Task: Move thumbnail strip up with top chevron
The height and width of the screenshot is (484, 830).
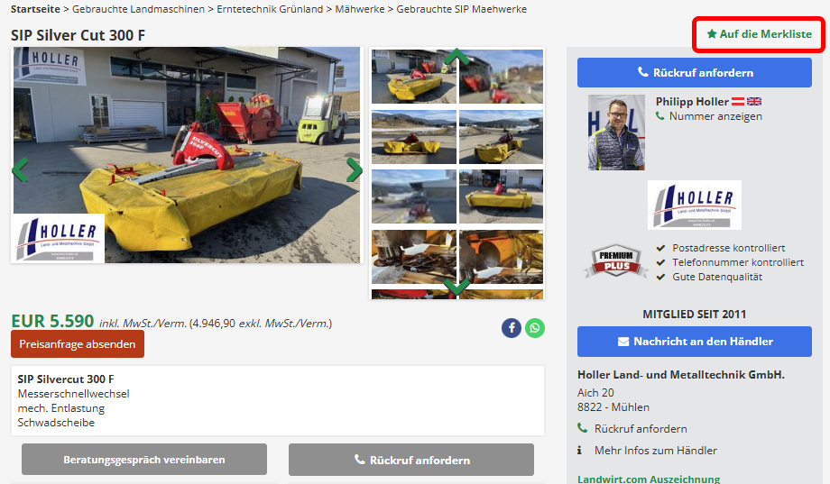Action: 456,56
